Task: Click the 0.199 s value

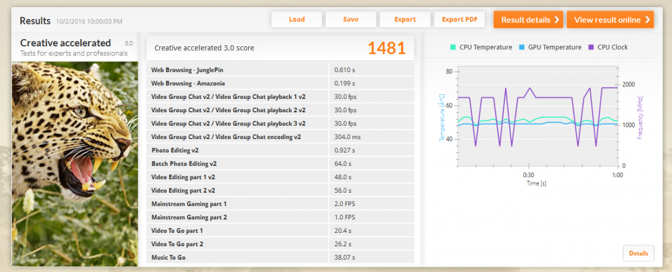Action: coord(343,83)
